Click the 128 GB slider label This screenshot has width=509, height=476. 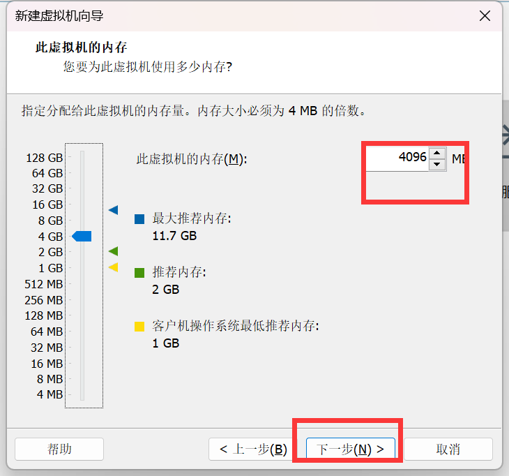click(x=44, y=158)
